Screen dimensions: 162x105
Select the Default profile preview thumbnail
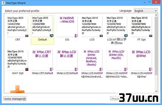coord(42,26)
